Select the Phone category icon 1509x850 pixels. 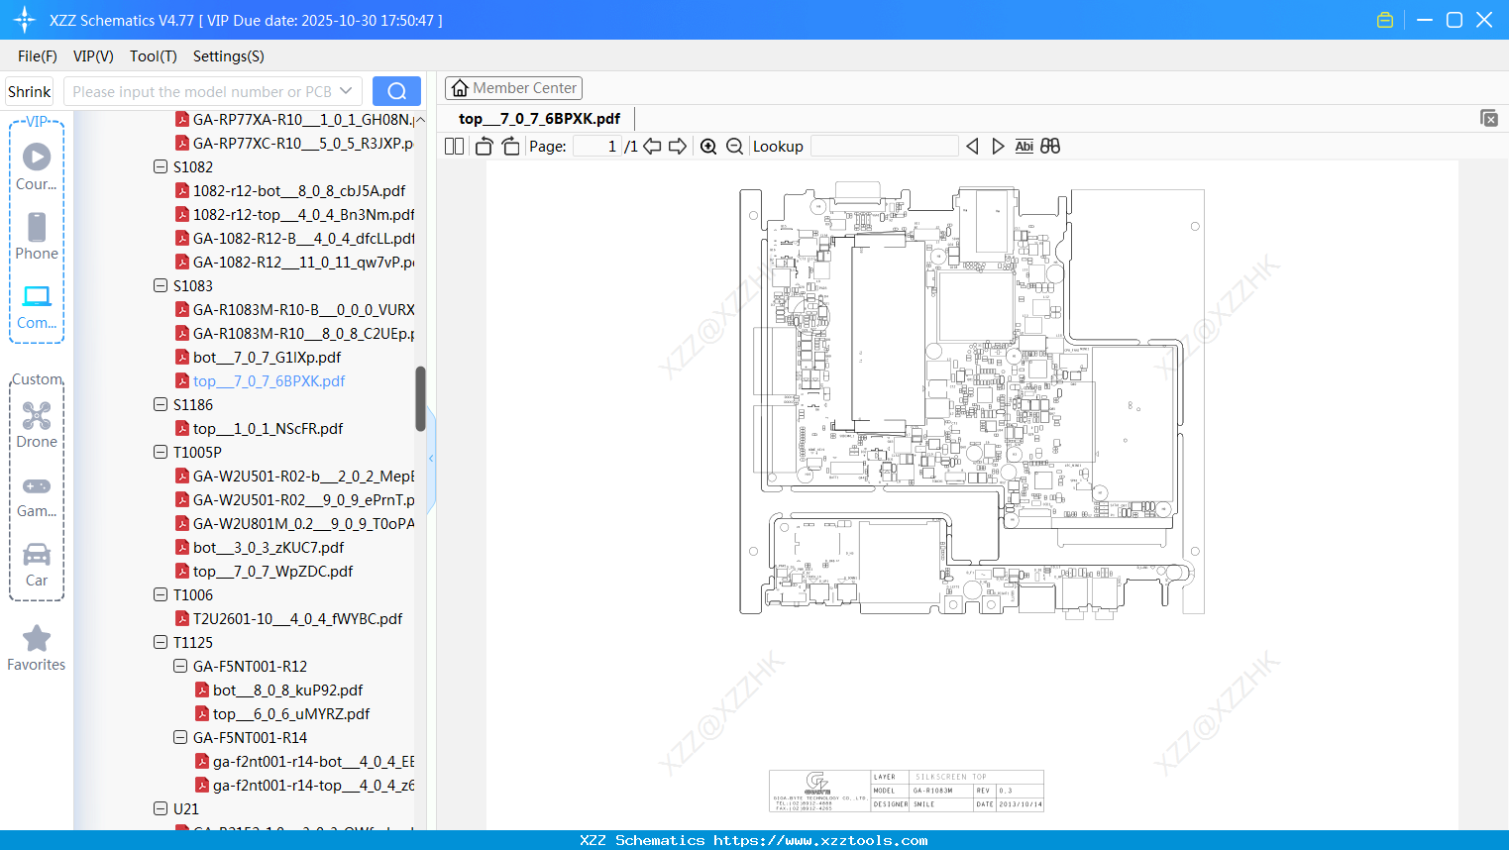click(37, 236)
